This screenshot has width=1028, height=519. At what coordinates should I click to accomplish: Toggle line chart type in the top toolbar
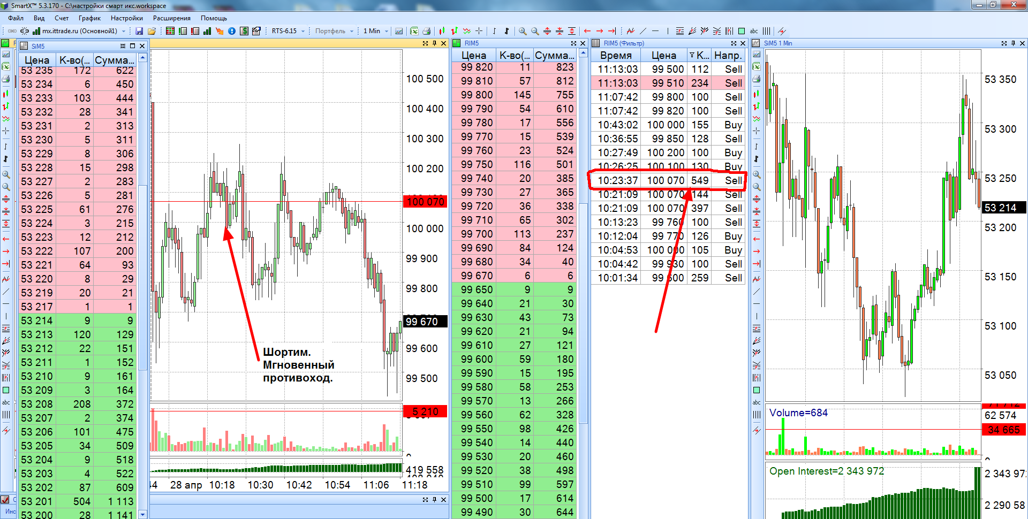click(x=467, y=31)
